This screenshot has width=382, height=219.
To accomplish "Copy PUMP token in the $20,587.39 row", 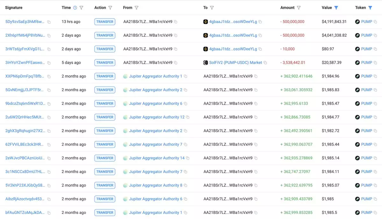I will [375, 63].
